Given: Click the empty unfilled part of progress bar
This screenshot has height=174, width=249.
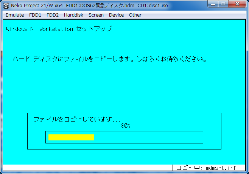Looking at the screenshot, I should click(x=148, y=137).
